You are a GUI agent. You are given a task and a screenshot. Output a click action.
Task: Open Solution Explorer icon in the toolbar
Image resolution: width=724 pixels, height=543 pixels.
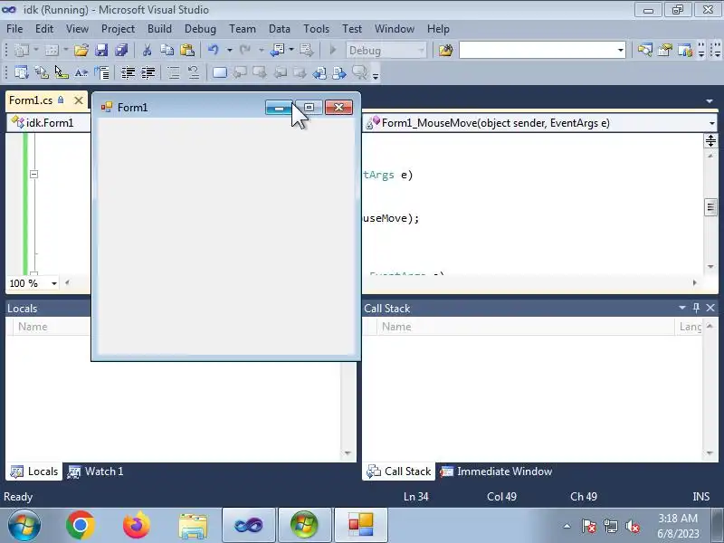645,50
